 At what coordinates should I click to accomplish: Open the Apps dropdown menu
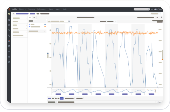(x=58, y=9)
